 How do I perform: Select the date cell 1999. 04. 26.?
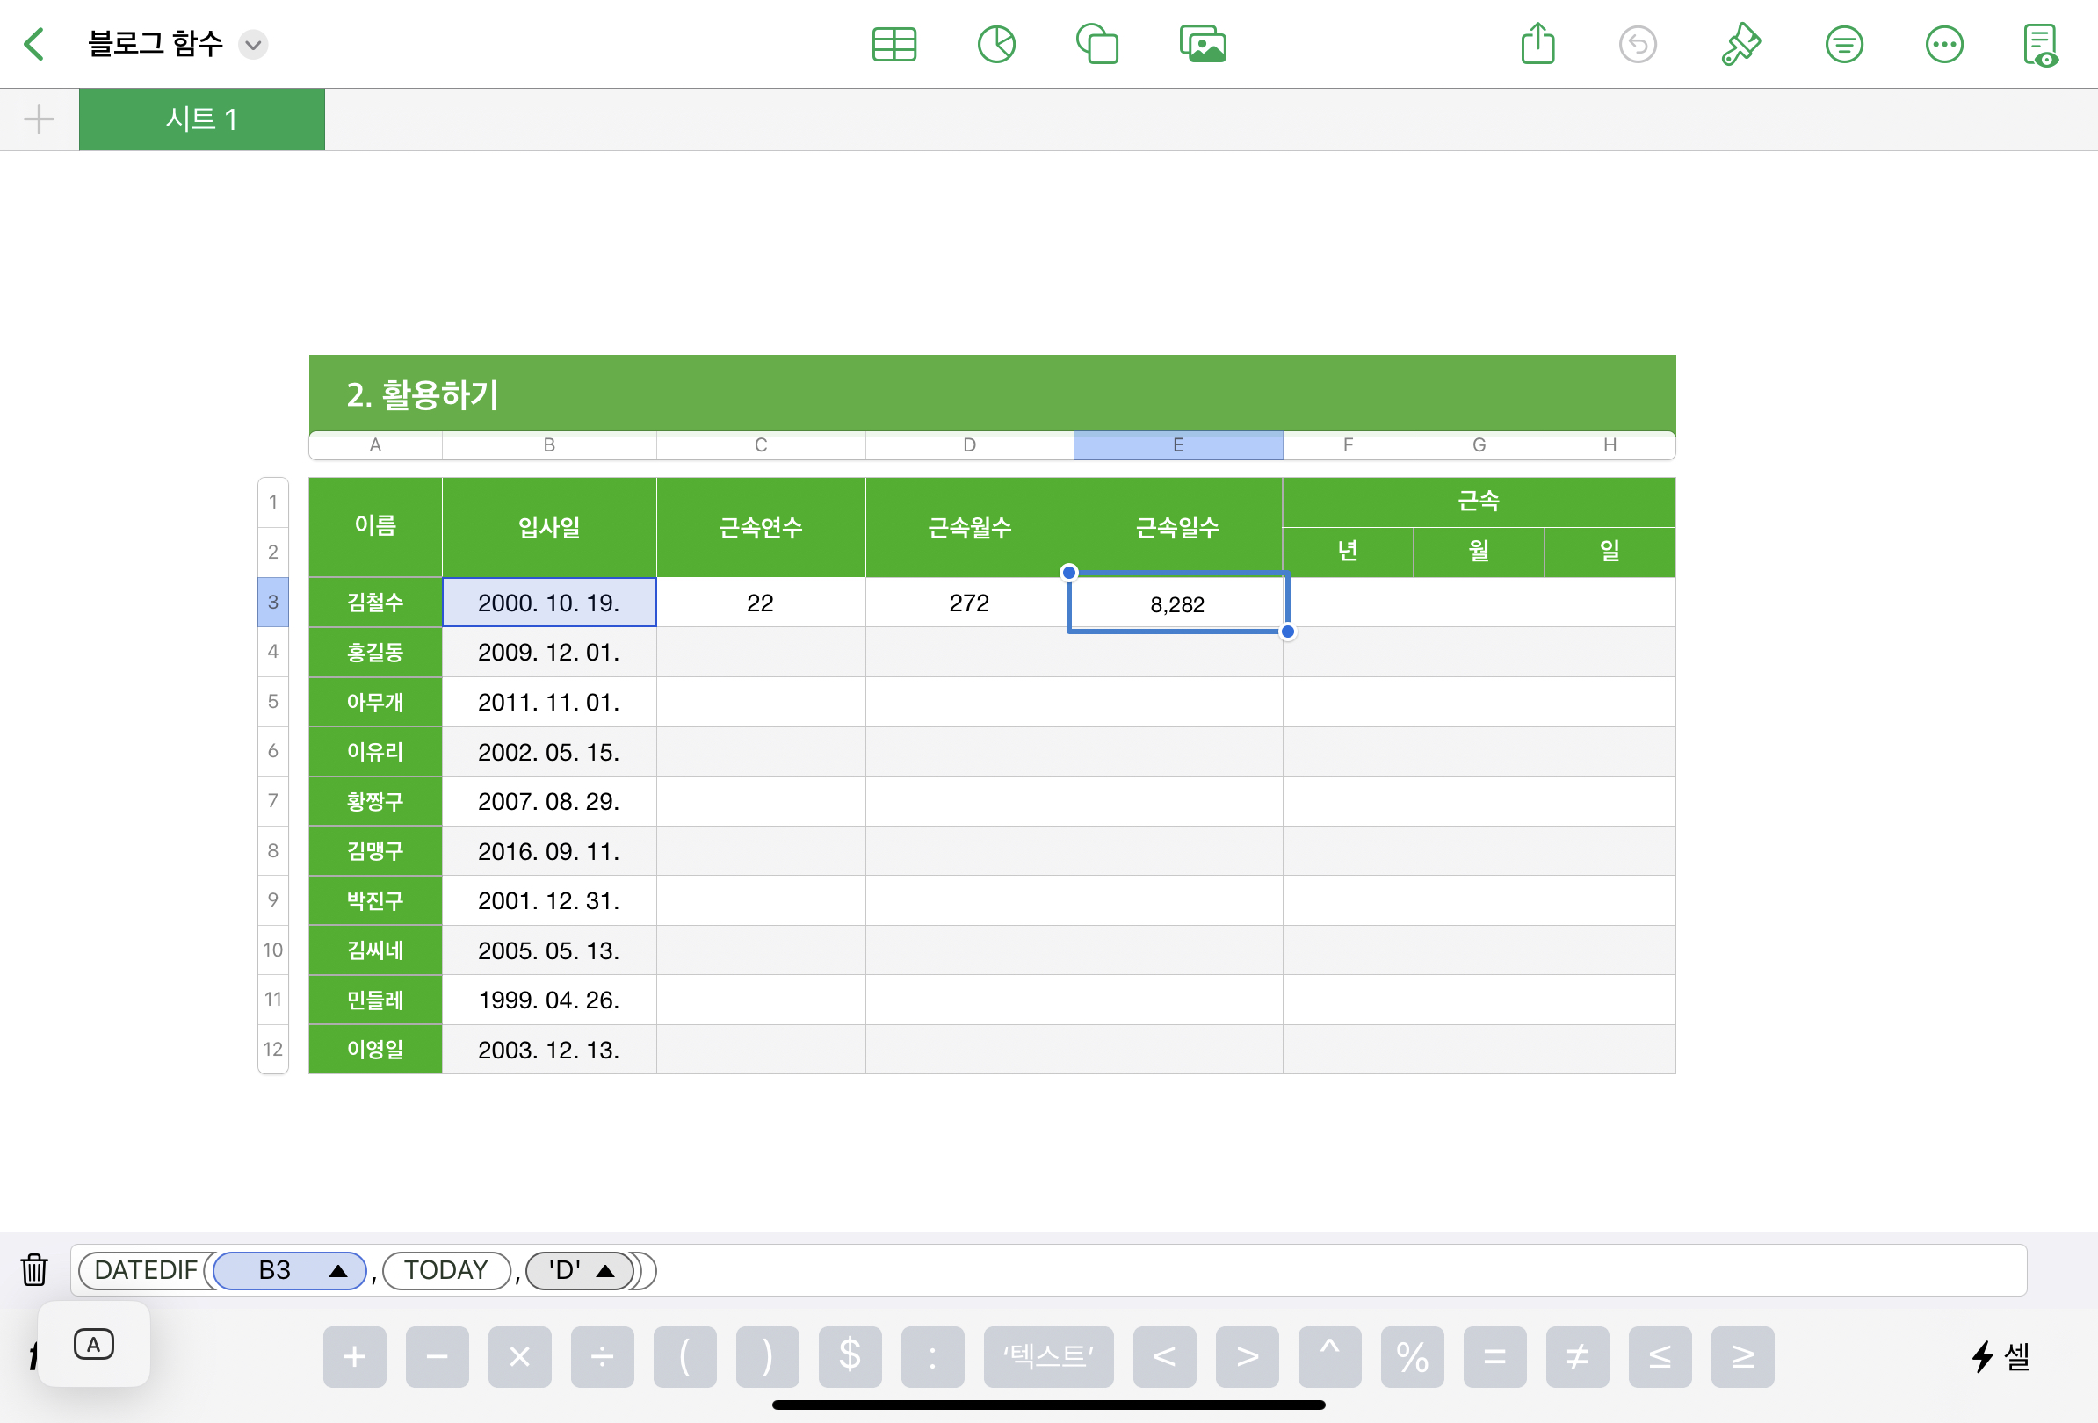[549, 999]
